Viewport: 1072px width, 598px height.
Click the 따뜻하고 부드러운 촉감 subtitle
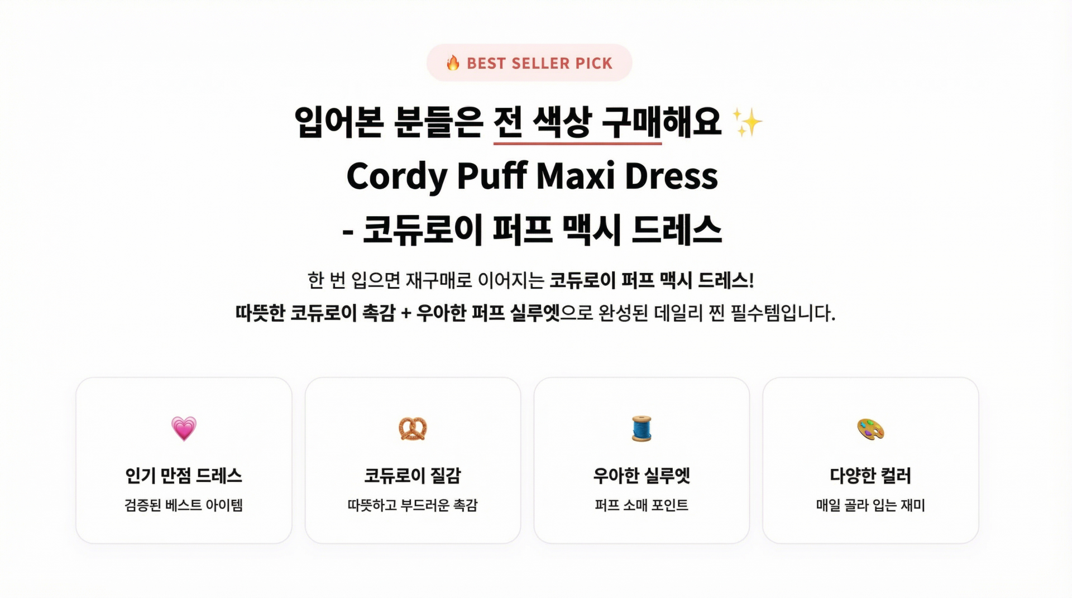[413, 505]
